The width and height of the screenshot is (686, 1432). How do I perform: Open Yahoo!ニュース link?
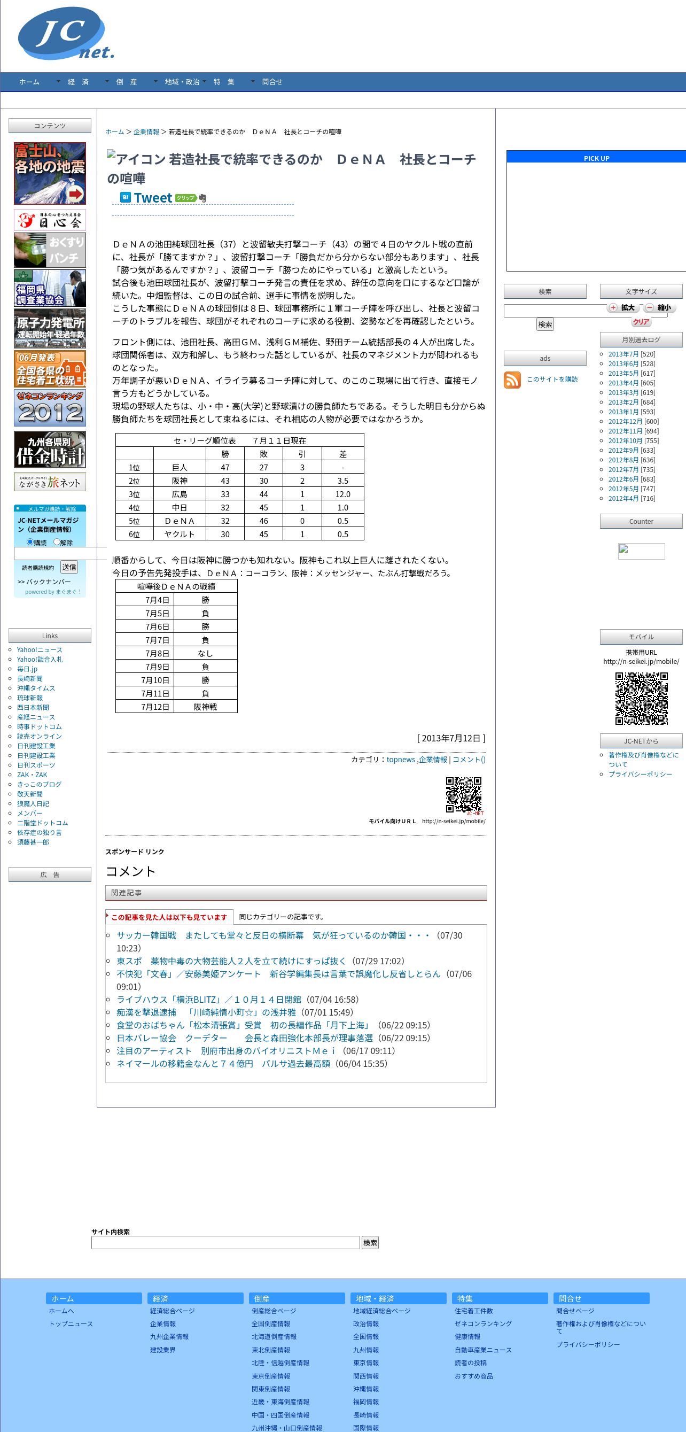(40, 650)
